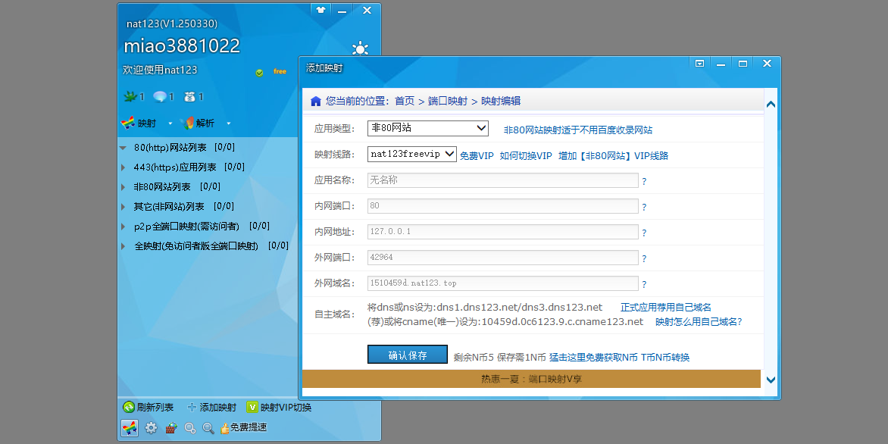
Task: Open the 解析 menu label
Action: (x=205, y=123)
